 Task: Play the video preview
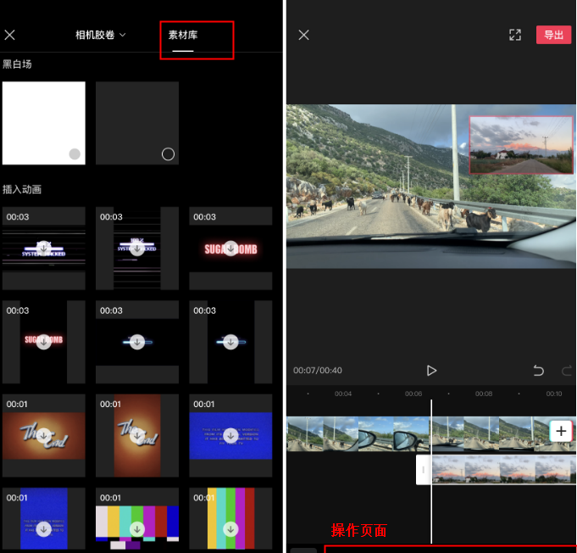(x=431, y=371)
